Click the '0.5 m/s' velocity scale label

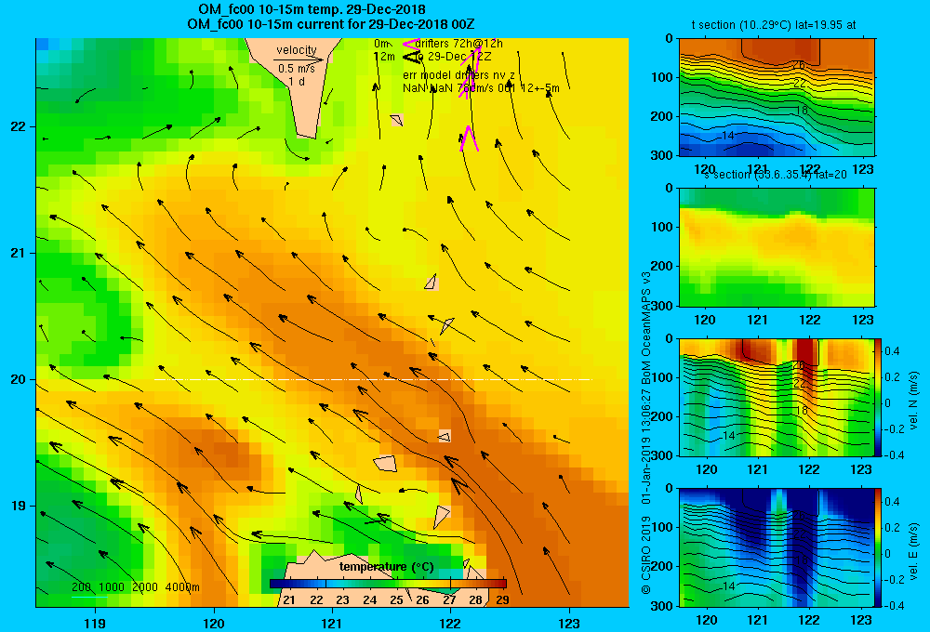point(297,69)
